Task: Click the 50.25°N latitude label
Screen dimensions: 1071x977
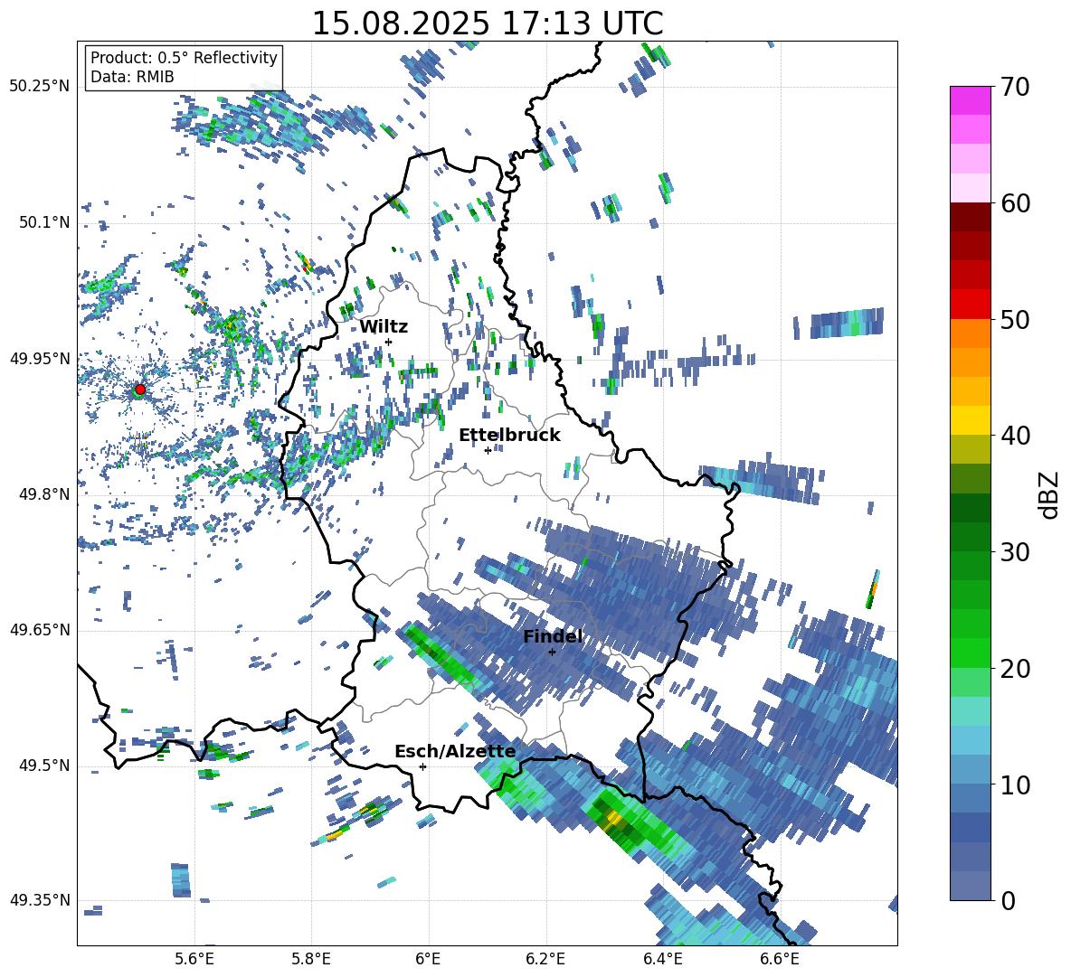Action: [40, 87]
